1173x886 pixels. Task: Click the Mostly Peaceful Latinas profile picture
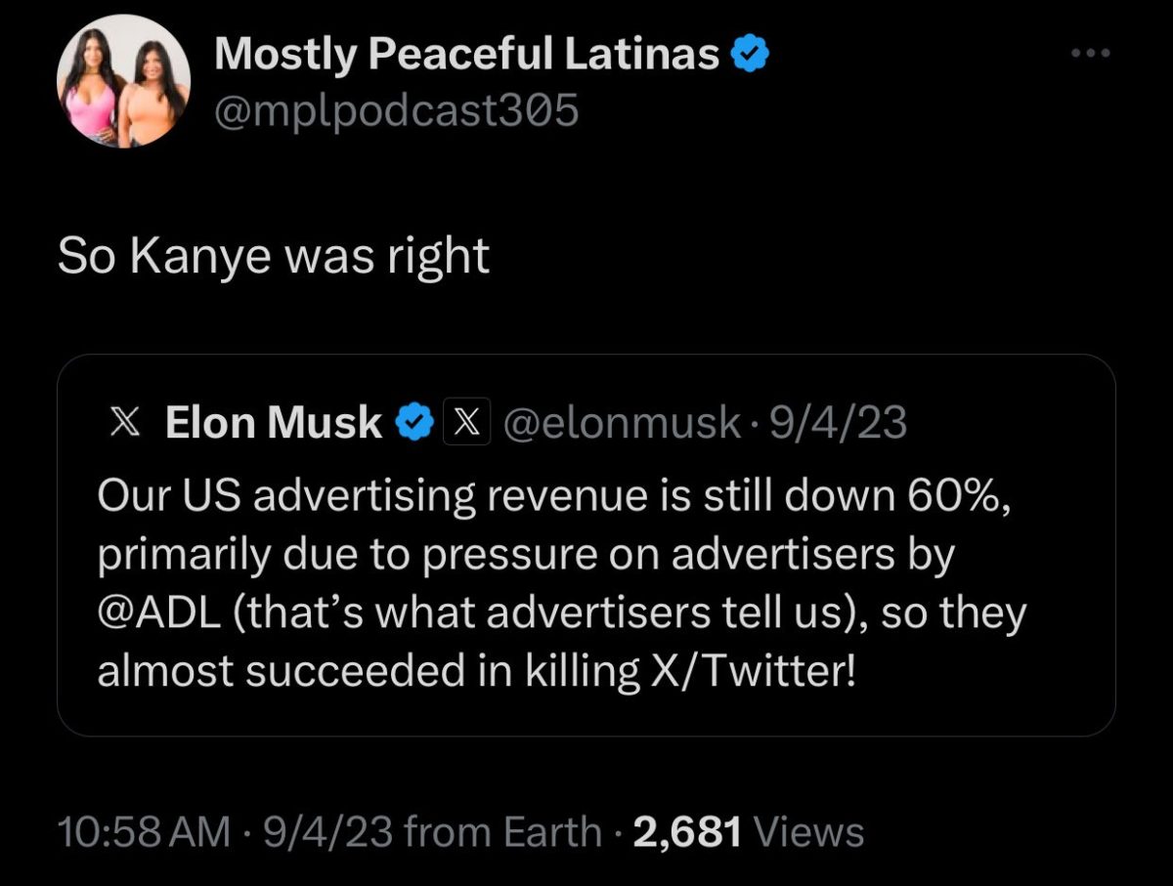(123, 81)
